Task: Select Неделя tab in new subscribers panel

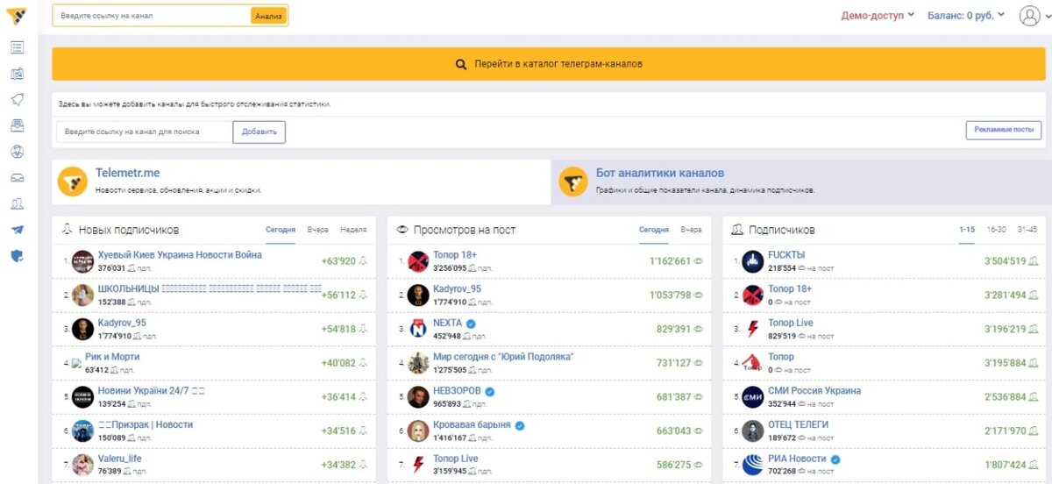Action: (353, 230)
